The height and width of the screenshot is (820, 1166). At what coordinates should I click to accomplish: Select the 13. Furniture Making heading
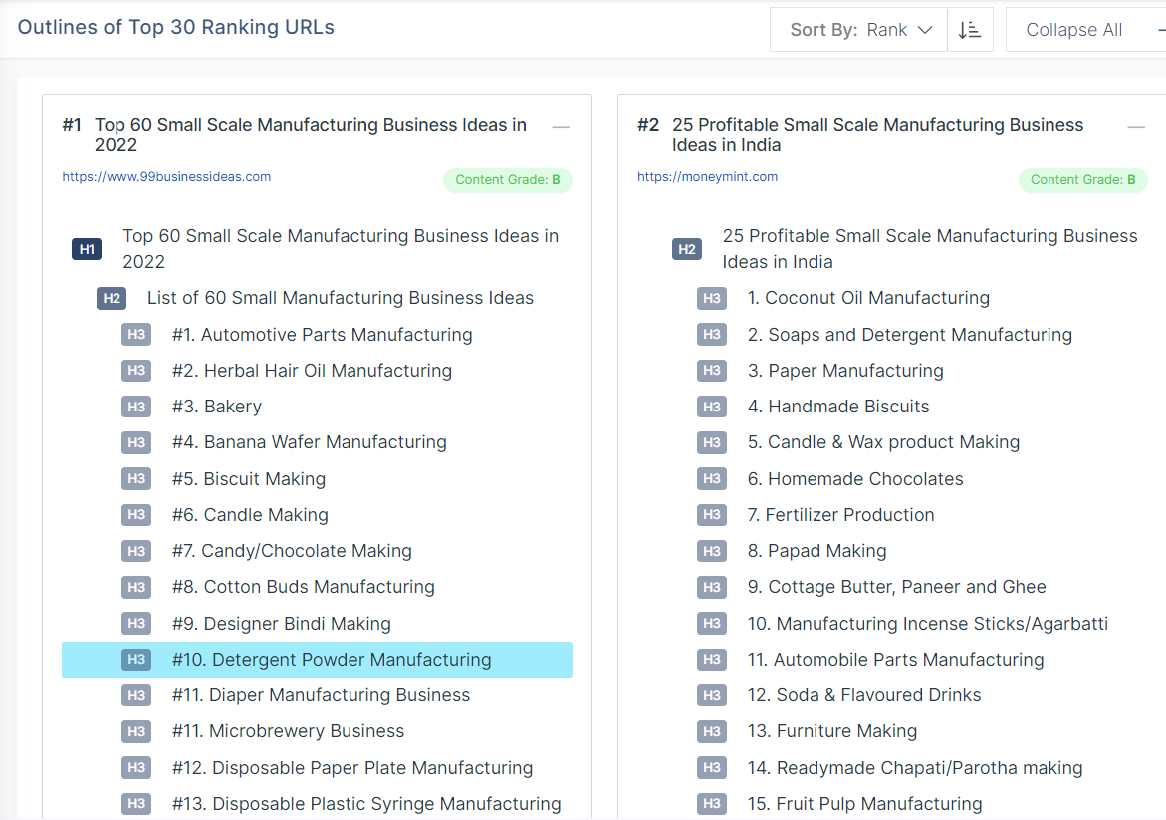(x=831, y=731)
